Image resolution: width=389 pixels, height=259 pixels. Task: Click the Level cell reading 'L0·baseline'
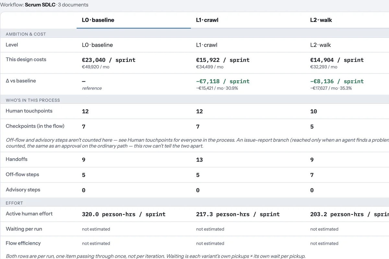point(97,45)
